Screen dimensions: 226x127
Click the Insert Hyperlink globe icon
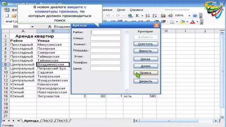click(x=130, y=16)
